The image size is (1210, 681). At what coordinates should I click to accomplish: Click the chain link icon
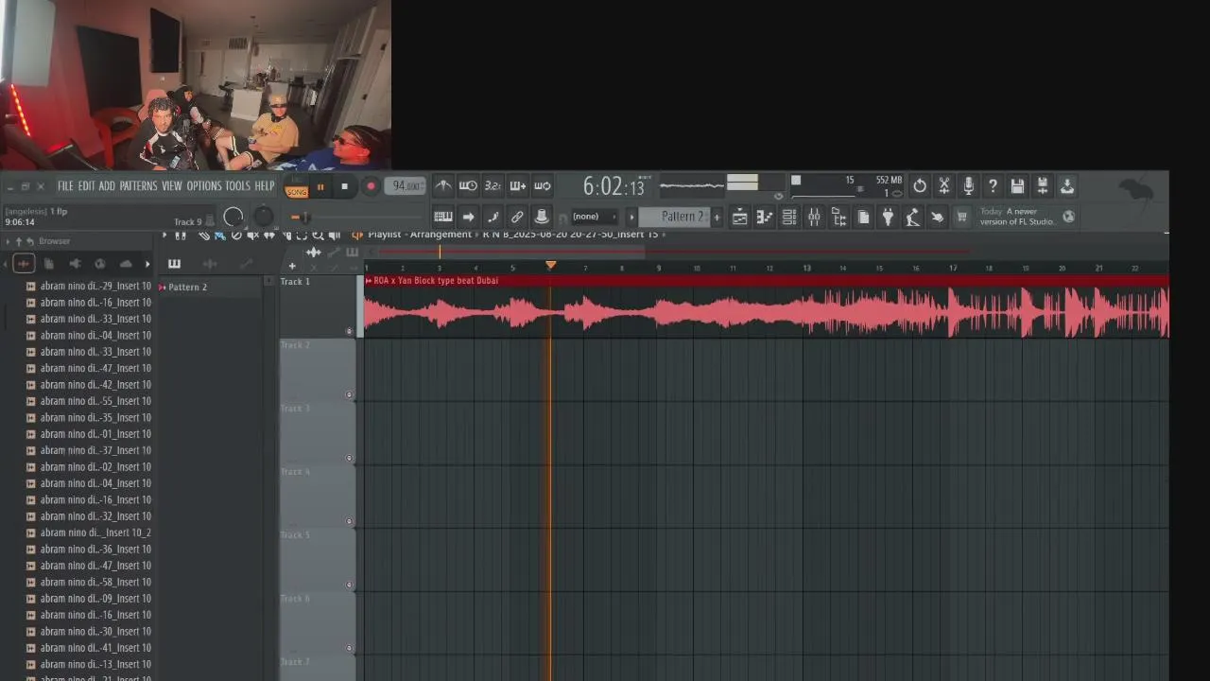pyautogui.click(x=517, y=217)
